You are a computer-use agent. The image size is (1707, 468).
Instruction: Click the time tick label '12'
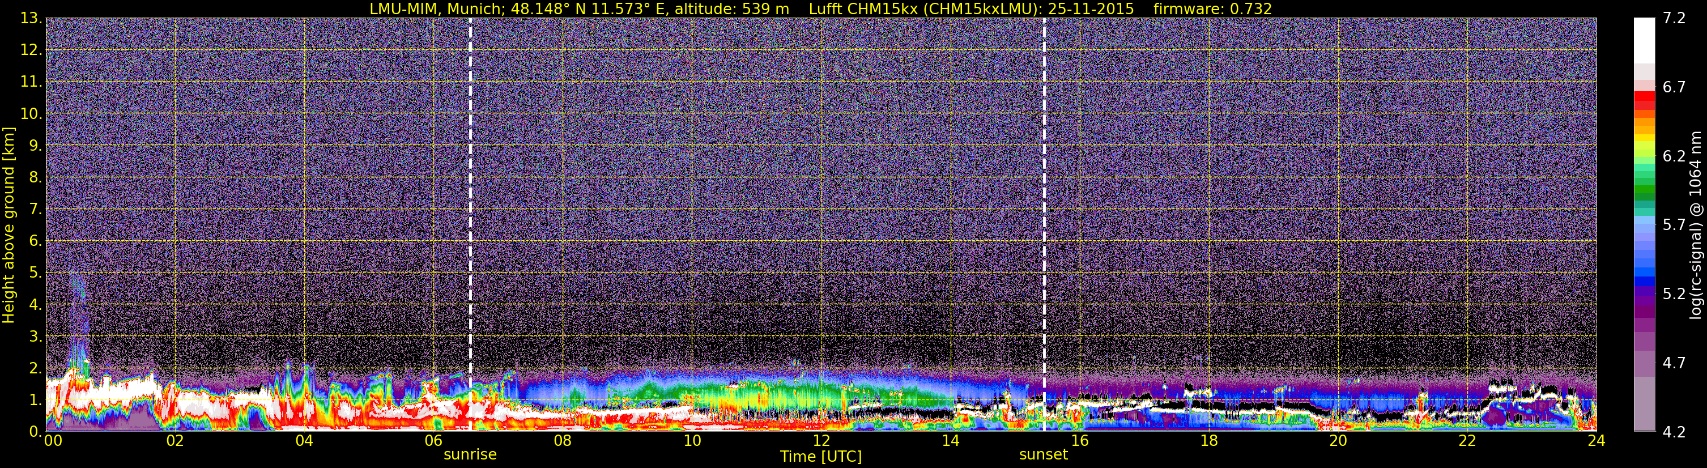click(821, 441)
